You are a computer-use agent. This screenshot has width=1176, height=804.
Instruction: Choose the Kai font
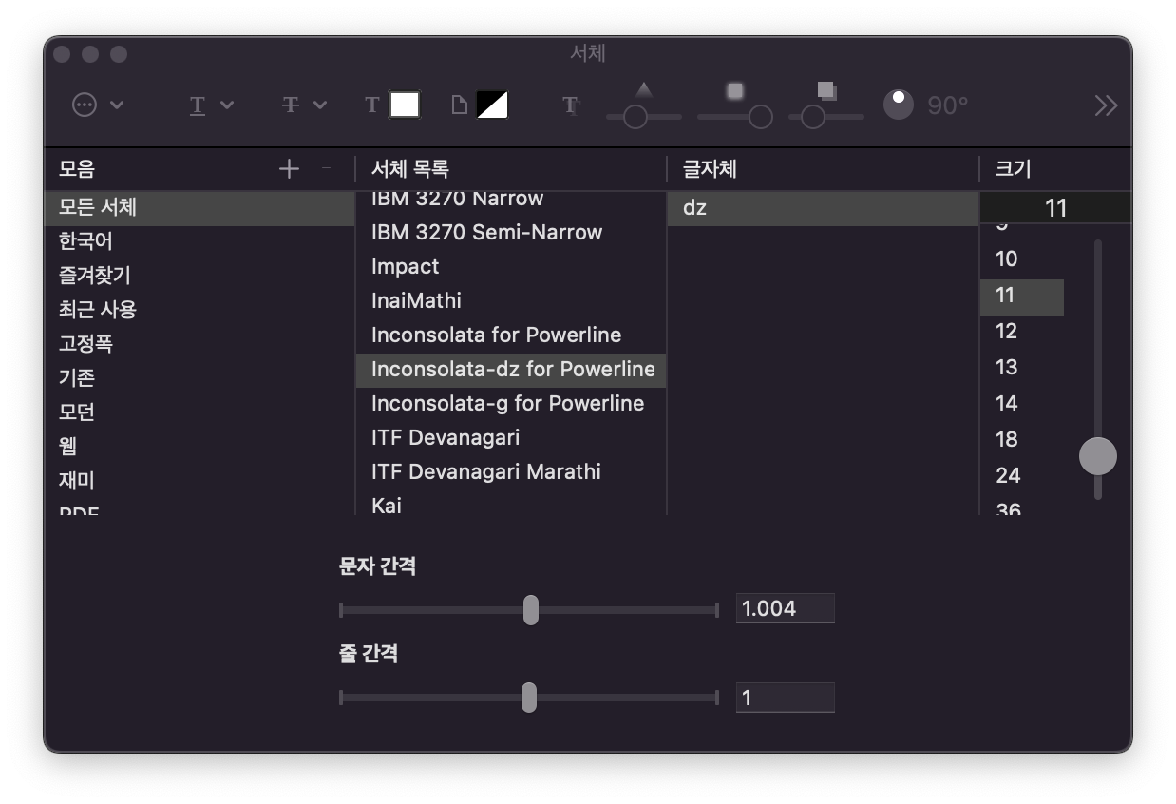tap(511, 504)
